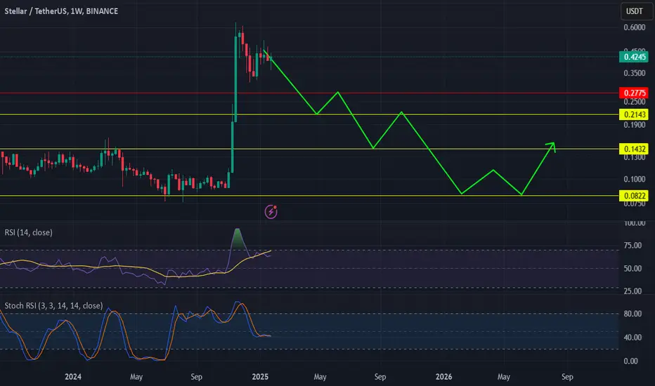Click the 2025 label on time axis
The height and width of the screenshot is (386, 655).
(x=260, y=377)
